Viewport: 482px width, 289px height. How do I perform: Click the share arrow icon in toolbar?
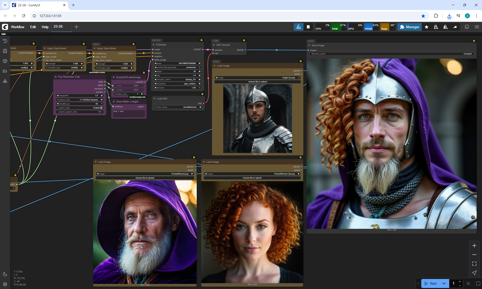455,27
